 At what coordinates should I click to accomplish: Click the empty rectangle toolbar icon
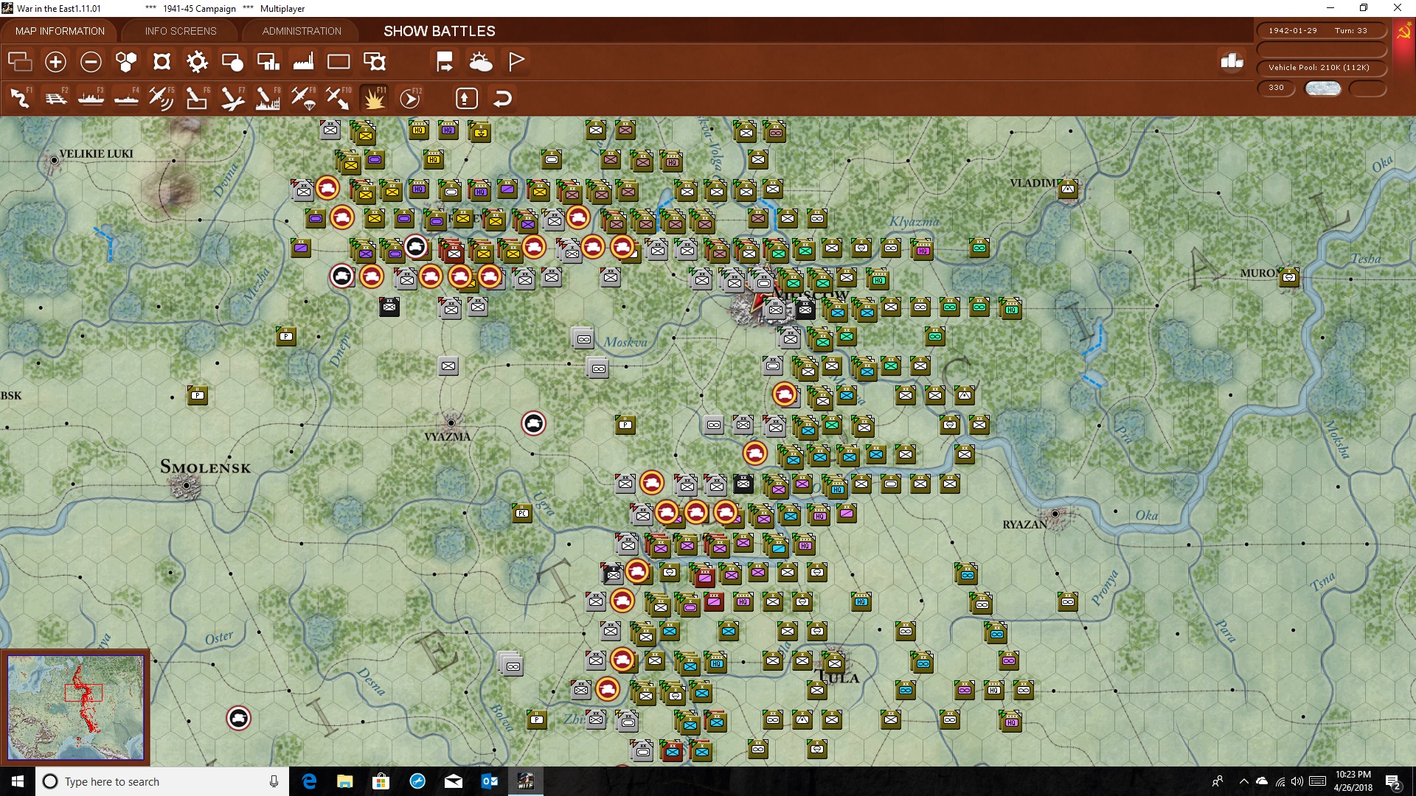pos(339,62)
